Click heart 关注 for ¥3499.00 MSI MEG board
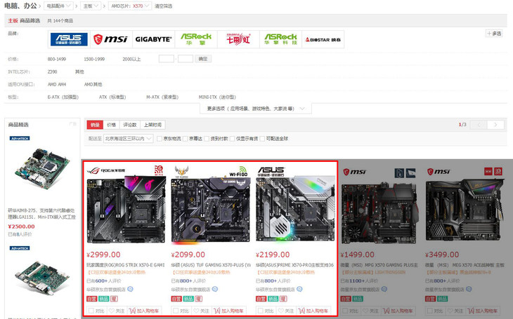513x319 pixels. coord(455,311)
